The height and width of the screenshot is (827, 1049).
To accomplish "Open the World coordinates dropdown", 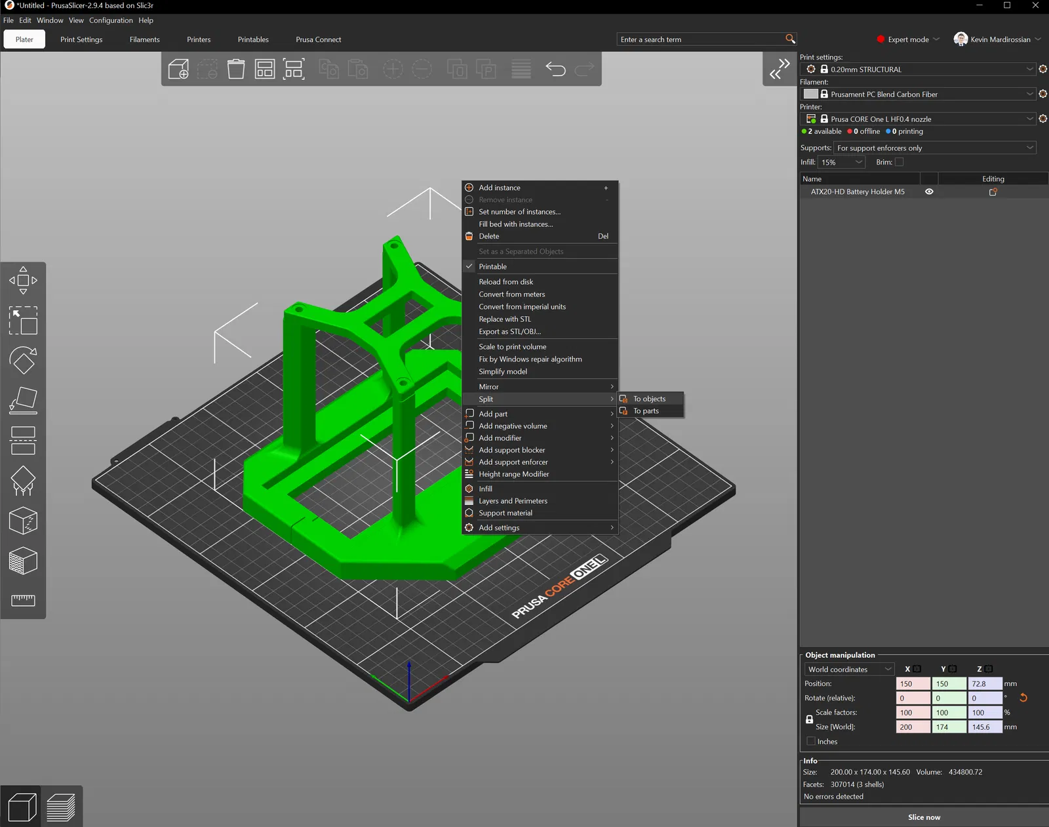I will tap(849, 669).
